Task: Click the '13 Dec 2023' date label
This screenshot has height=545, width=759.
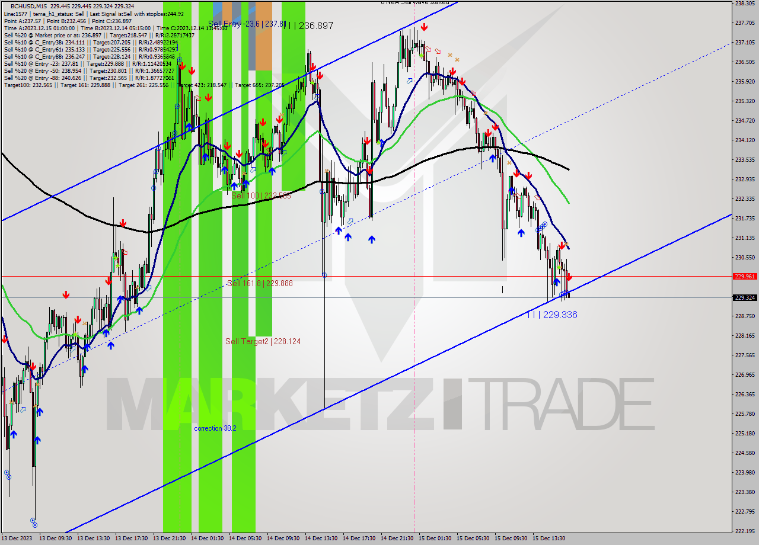Action: [17, 538]
